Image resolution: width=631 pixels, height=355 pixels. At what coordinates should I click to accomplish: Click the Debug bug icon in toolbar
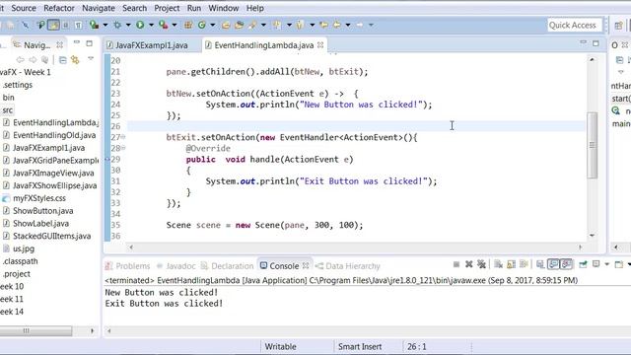click(117, 25)
